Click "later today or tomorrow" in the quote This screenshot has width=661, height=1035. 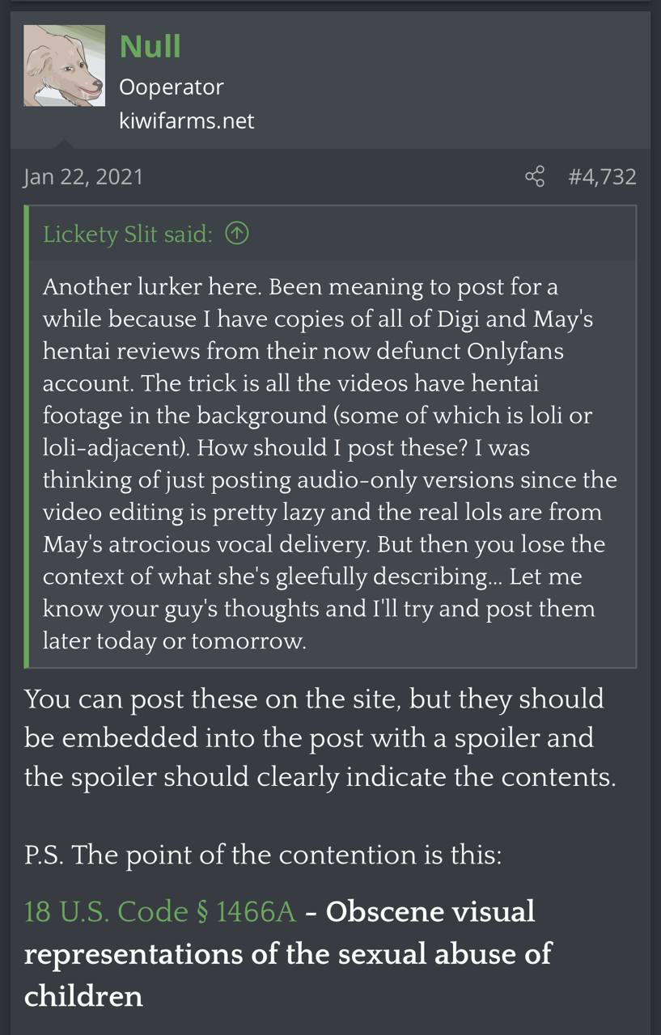click(175, 640)
